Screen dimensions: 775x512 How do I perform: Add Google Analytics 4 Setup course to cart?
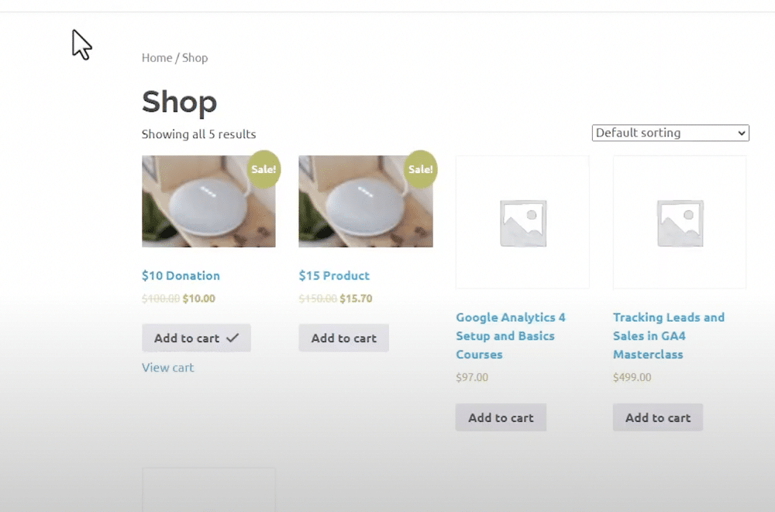pos(501,417)
